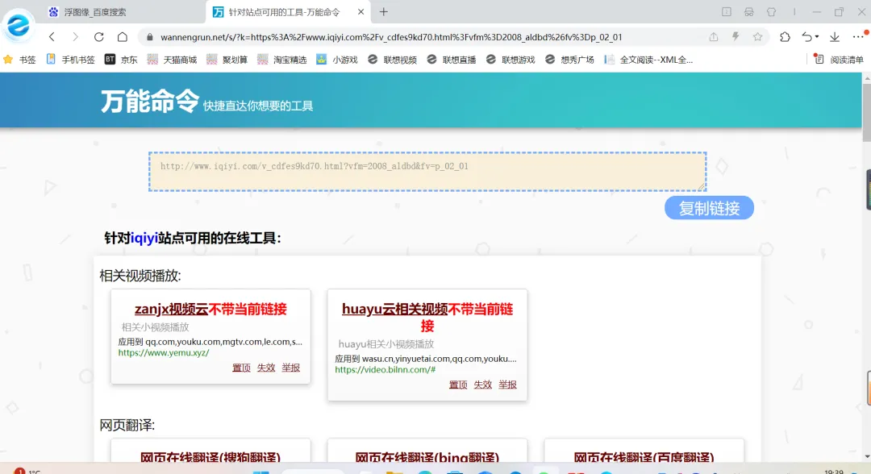Screen dimensions: 871x474
Task: Open the 京东 bookmark
Action: [x=121, y=60]
